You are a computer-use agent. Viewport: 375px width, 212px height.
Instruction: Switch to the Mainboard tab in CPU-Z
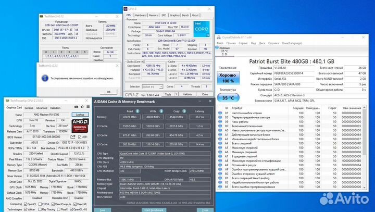141,15
